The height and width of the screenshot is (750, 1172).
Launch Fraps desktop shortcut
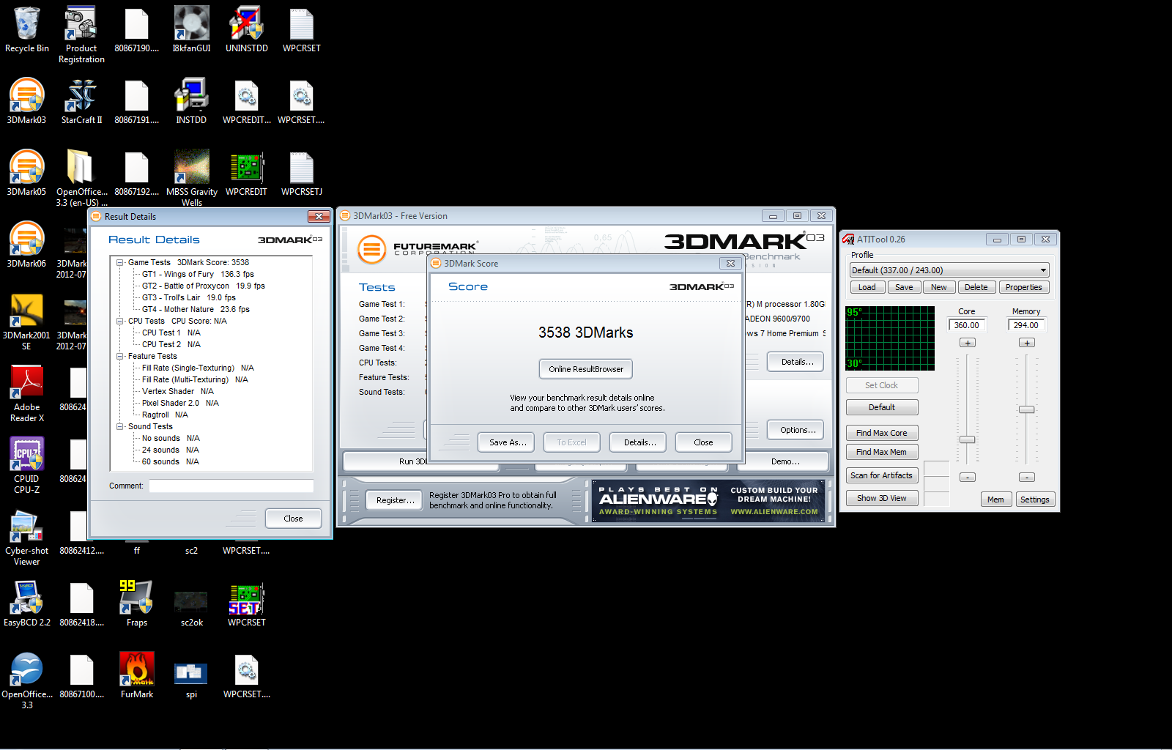(136, 604)
